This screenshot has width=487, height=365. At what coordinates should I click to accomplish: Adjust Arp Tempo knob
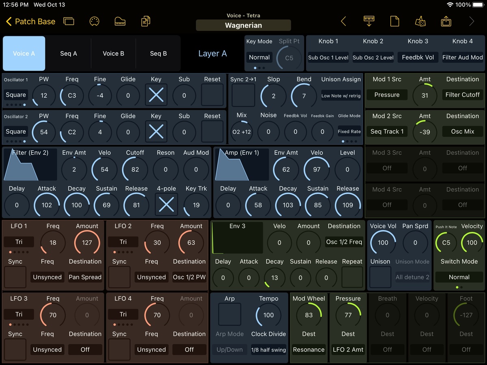pyautogui.click(x=269, y=315)
